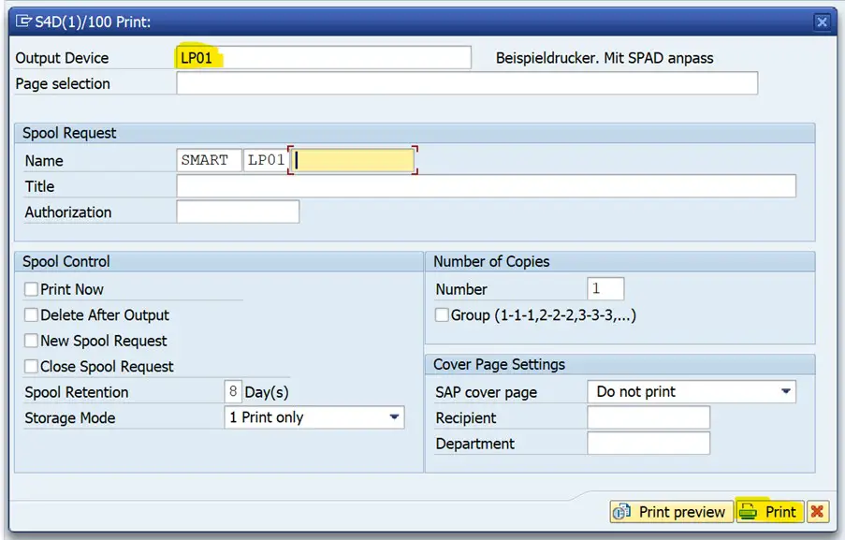Click the Spool Retention days field

(233, 392)
